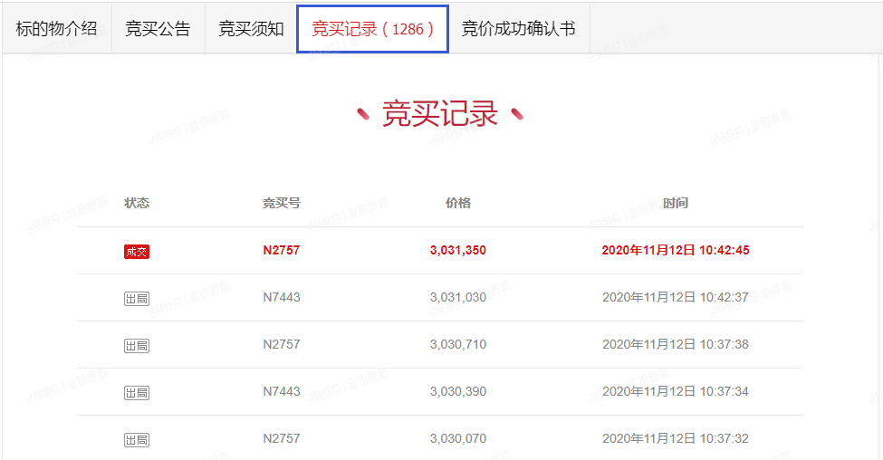Click the red 成交 status badge

tap(136, 251)
